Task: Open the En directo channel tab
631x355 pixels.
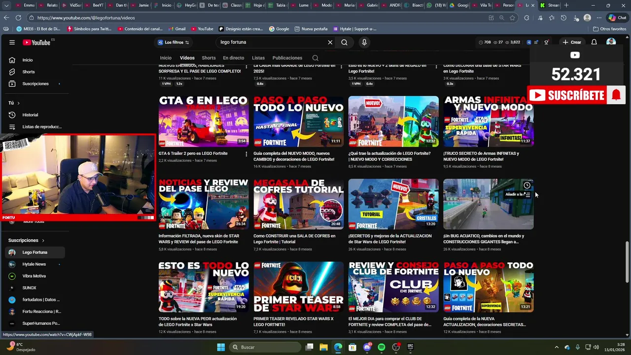Action: click(234, 58)
